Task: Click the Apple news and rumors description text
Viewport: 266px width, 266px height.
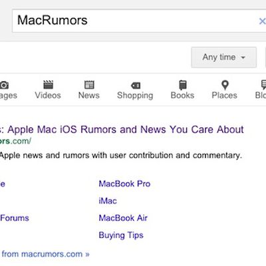Action: coord(121,156)
